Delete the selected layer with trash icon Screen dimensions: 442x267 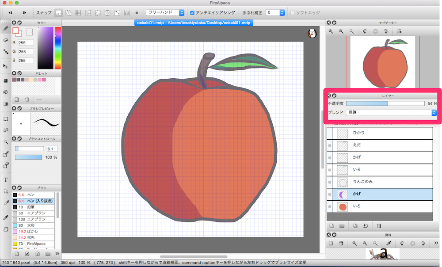point(379,226)
